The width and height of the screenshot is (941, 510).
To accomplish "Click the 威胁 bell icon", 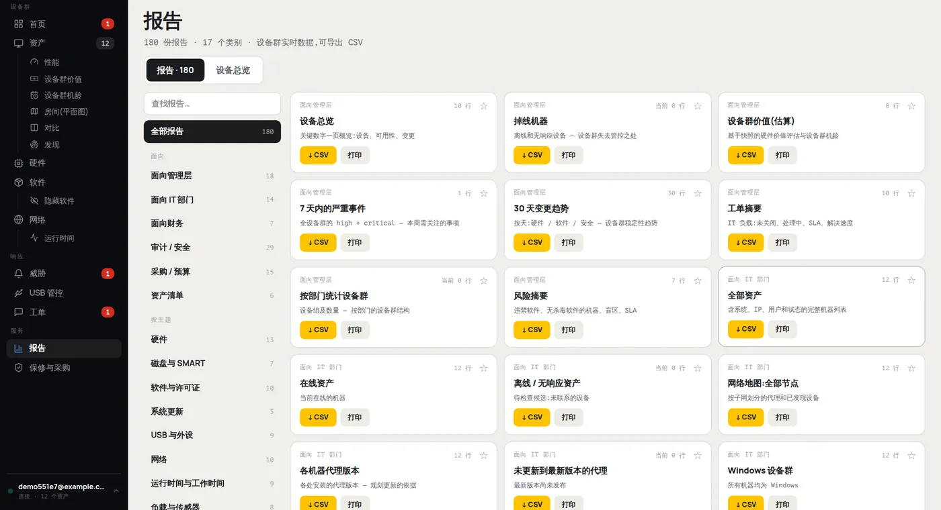I will (19, 274).
